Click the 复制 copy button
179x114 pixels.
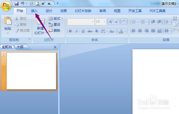pyautogui.click(x=21, y=24)
